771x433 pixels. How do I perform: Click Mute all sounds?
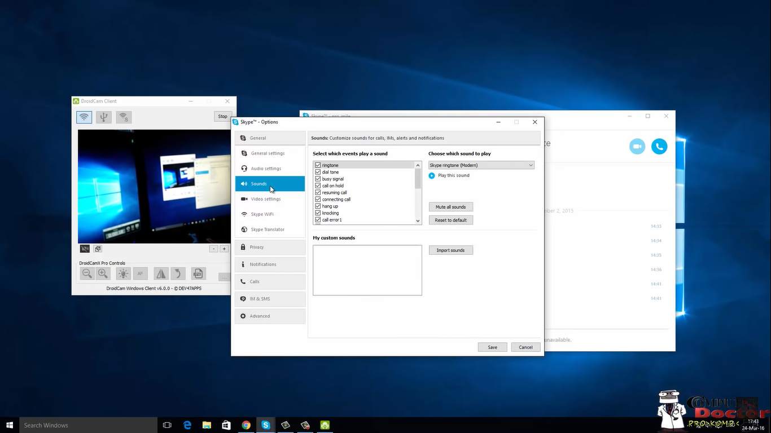450,207
